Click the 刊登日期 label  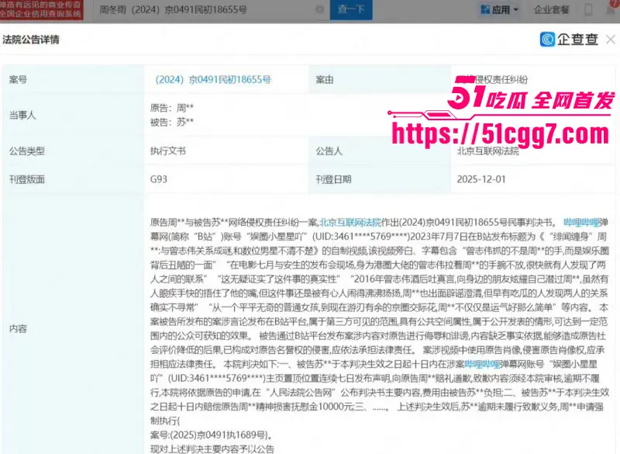coord(334,179)
